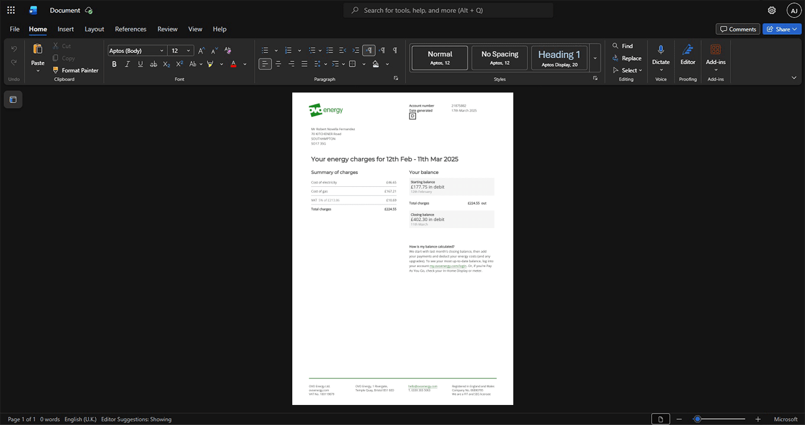Expand the font name dropdown
Screen dimensions: 805x425
pyautogui.click(x=162, y=51)
